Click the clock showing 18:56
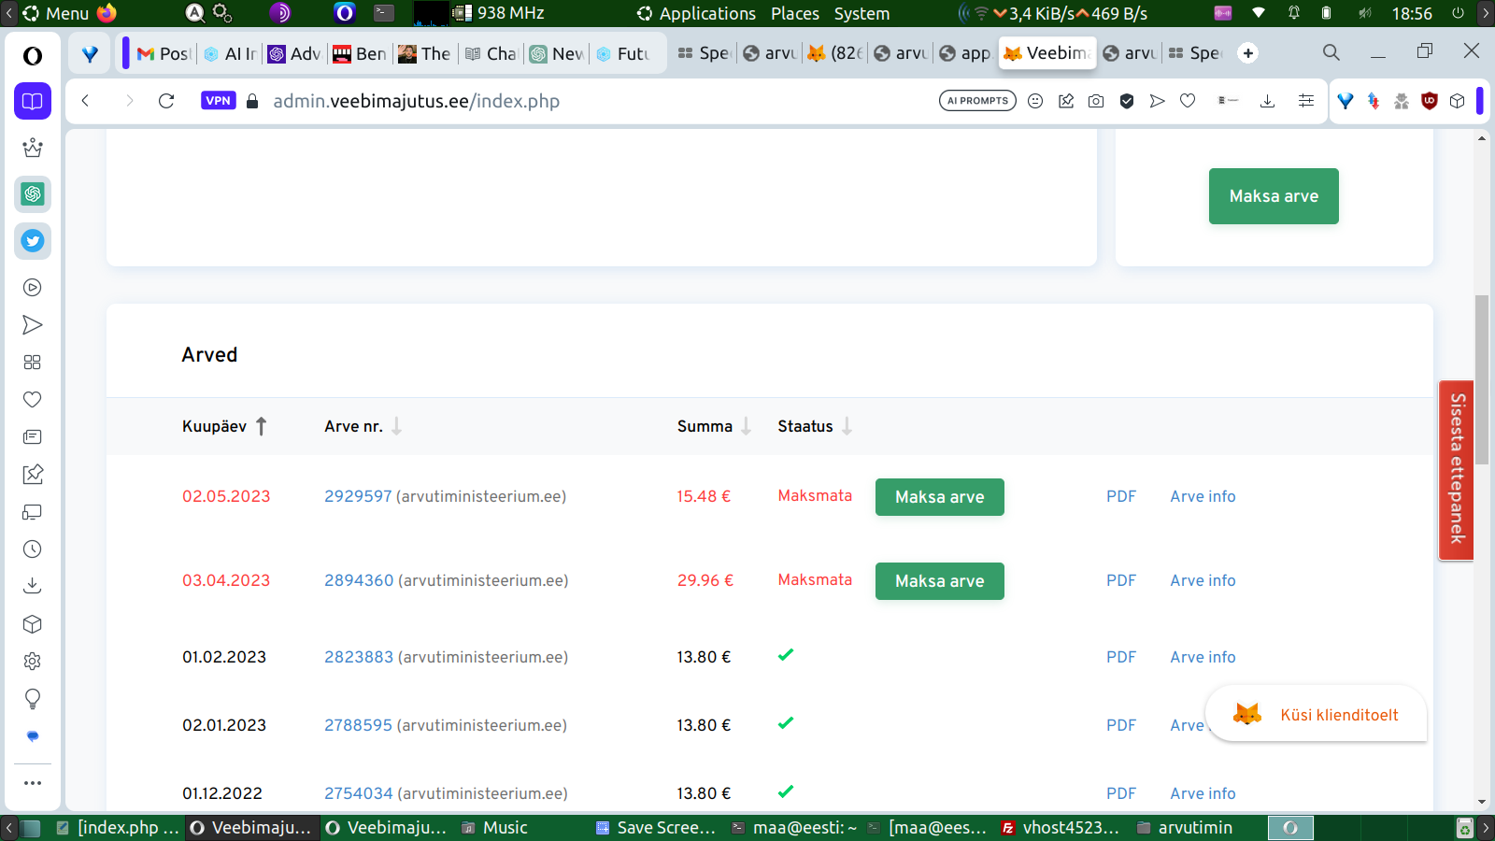 pyautogui.click(x=1412, y=13)
